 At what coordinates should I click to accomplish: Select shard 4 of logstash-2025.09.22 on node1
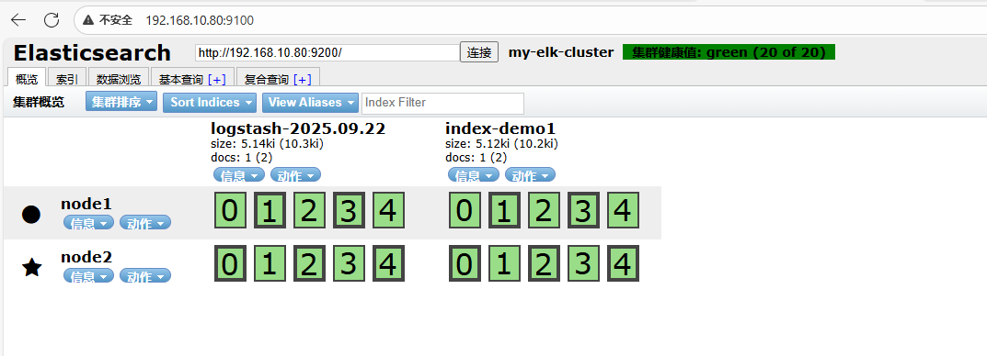[388, 210]
